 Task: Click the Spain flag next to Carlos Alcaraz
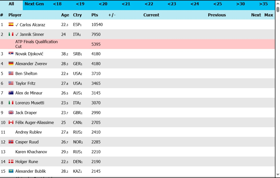[x=11, y=24]
